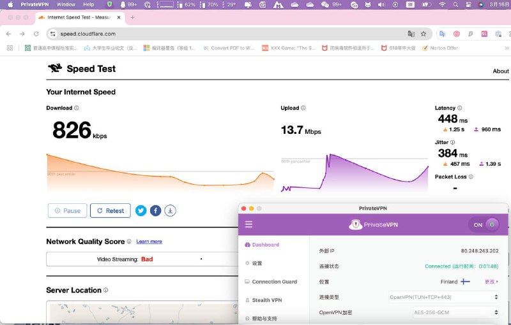The image size is (511, 325).
Task: Click the upload speed chart
Action: tap(355, 172)
